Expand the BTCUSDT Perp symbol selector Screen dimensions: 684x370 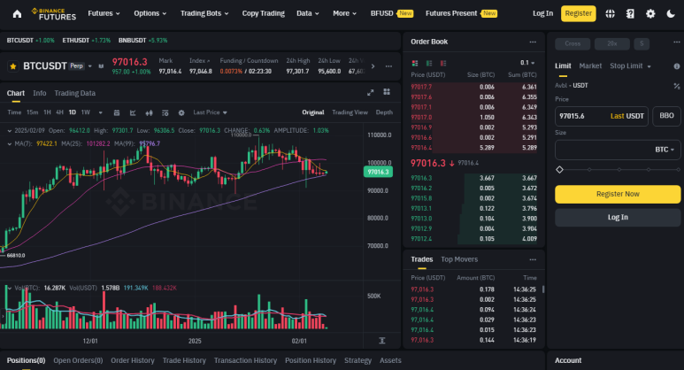[90, 66]
